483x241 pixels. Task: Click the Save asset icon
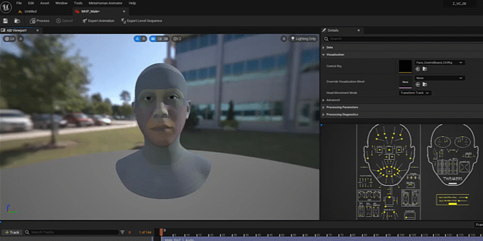(6, 21)
